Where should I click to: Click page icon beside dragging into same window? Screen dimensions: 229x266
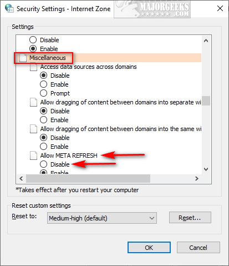click(x=33, y=129)
